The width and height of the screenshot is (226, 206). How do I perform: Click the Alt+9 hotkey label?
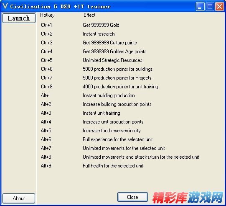[x=46, y=166]
